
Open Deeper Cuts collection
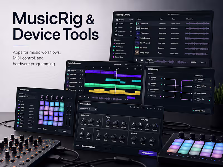tap(118, 57)
